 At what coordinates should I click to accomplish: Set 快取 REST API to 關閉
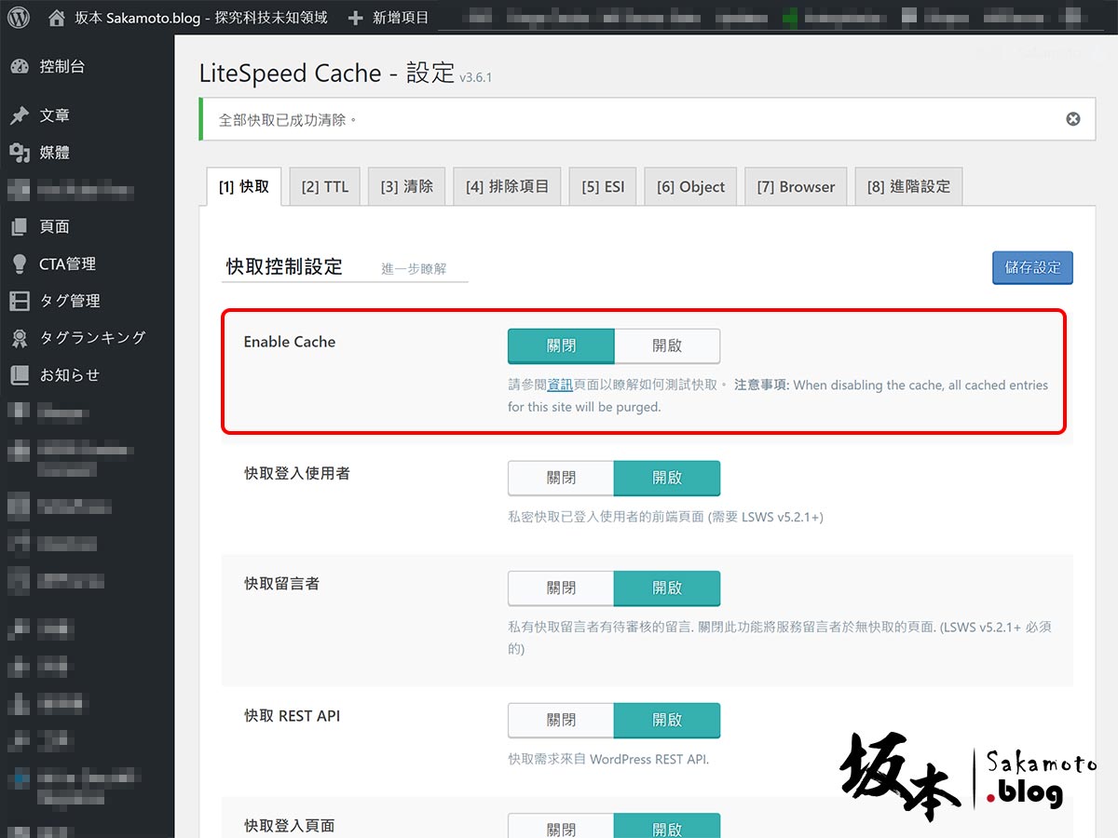(561, 720)
